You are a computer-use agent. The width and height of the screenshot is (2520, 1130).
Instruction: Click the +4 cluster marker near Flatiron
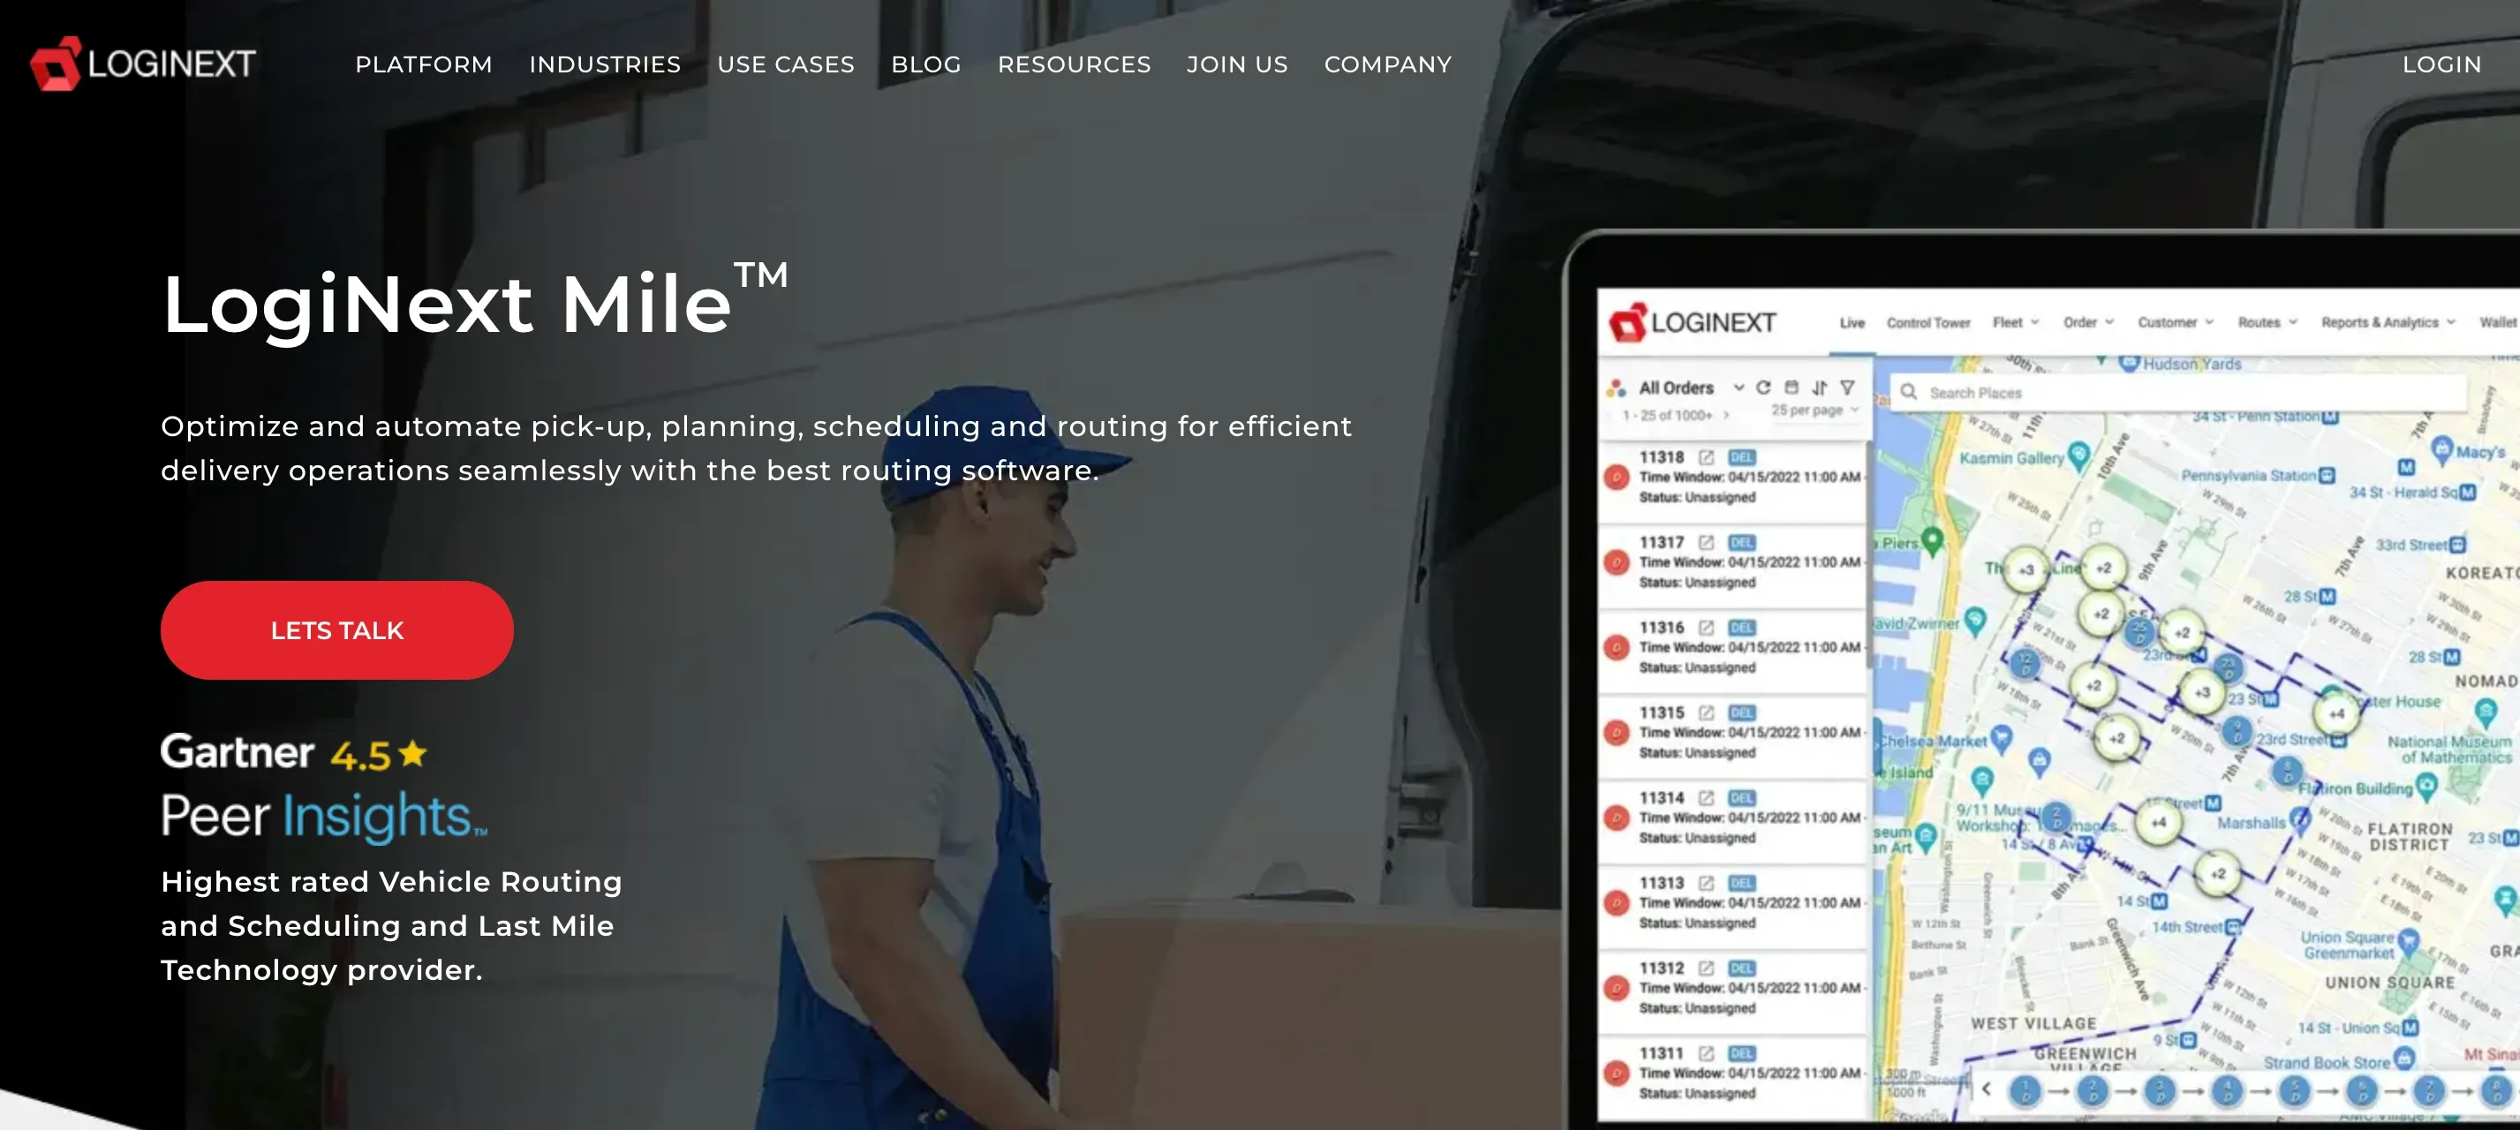tap(2336, 713)
